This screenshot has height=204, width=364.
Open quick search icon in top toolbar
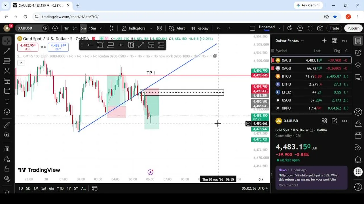(x=290, y=28)
